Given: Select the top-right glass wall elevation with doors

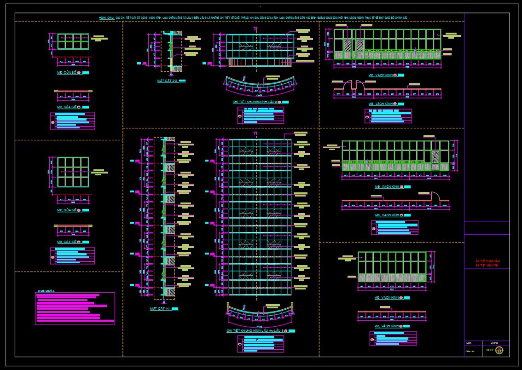Looking at the screenshot, I should [x=387, y=45].
